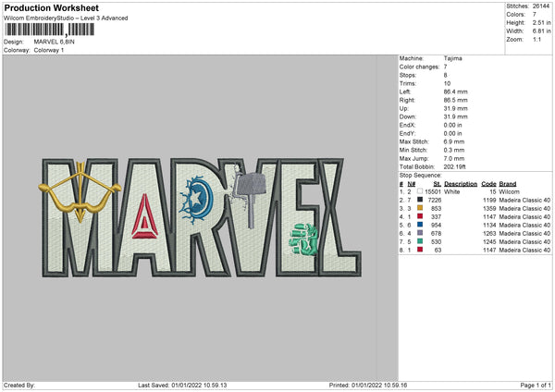
Task: Click the "Last Saved" date in footer
Action: (x=182, y=385)
